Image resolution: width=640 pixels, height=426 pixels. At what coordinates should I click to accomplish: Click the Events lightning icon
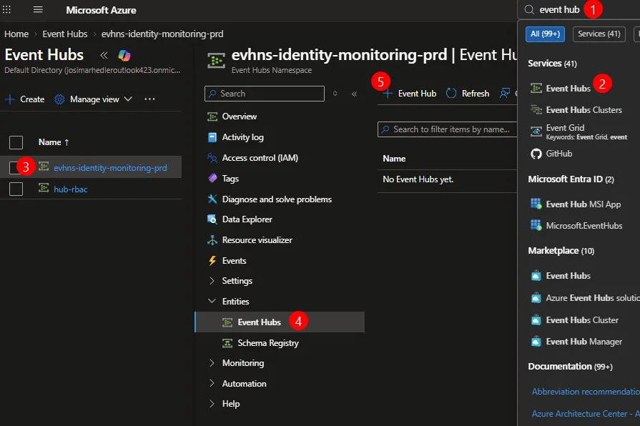pyautogui.click(x=212, y=261)
